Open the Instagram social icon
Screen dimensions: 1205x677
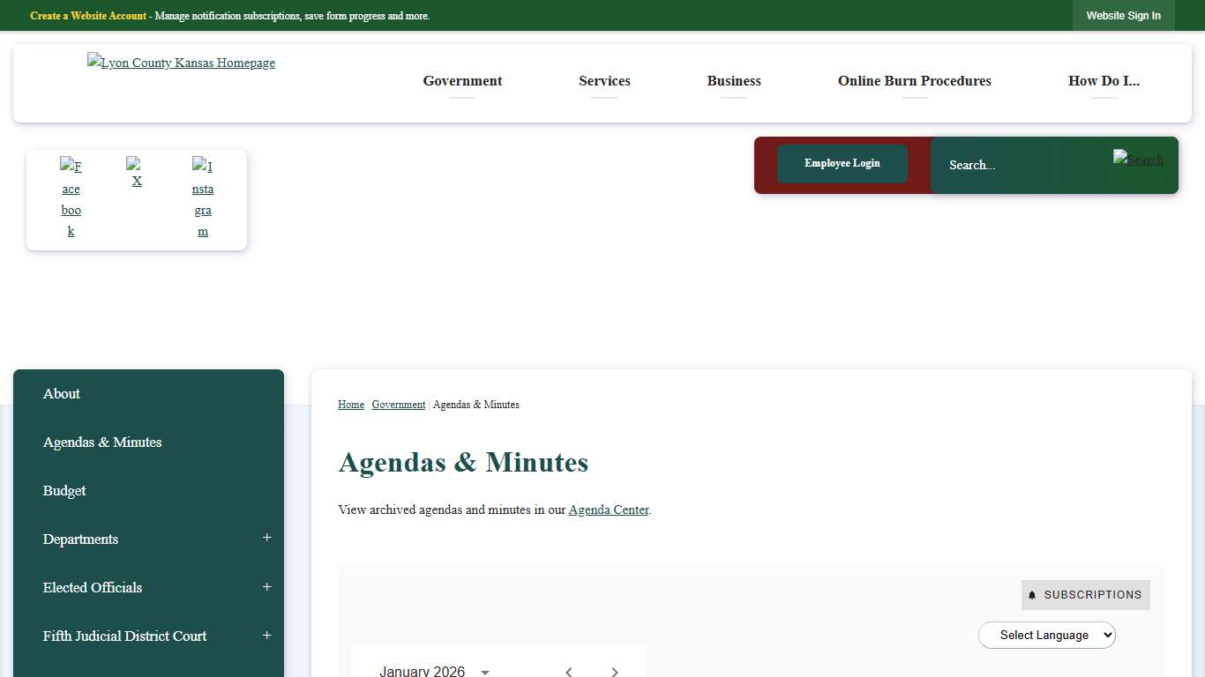[203, 198]
